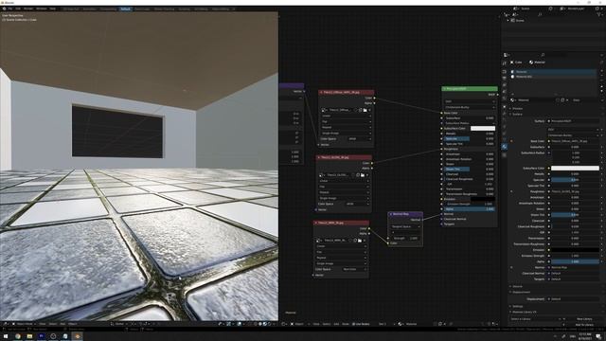Open the Help menu
The image size is (606, 341).
coord(53,9)
